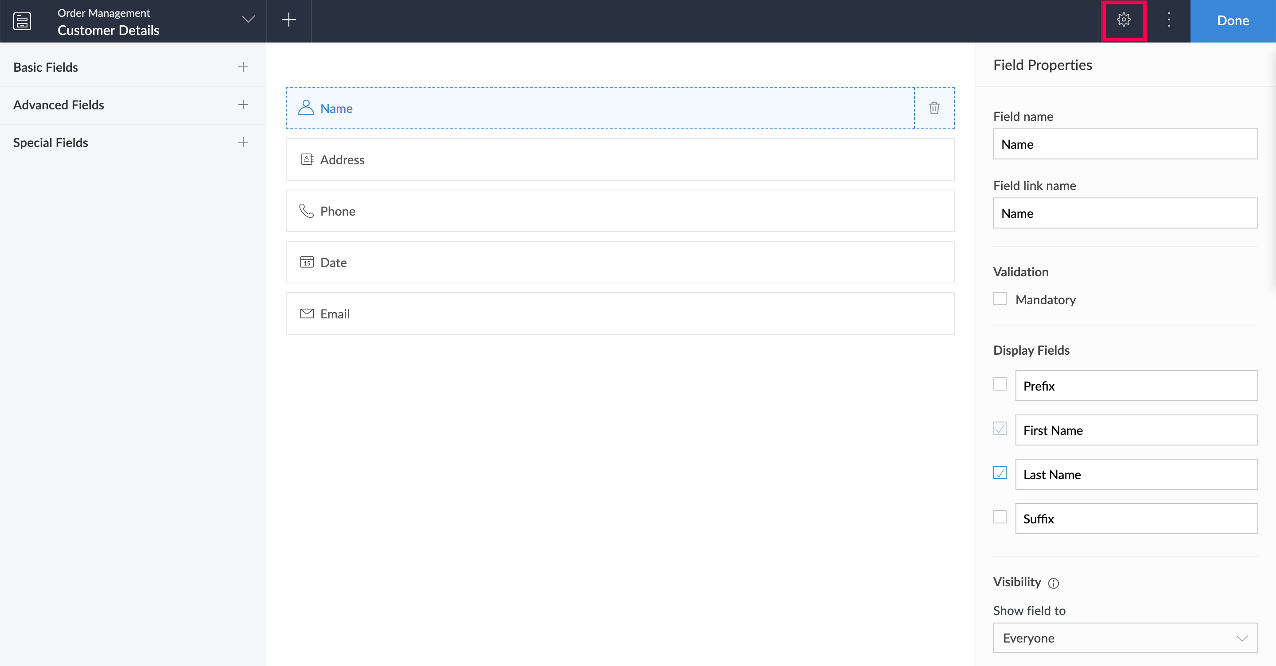Tick the Suffix display field checkbox
The image size is (1276, 666).
(1000, 517)
